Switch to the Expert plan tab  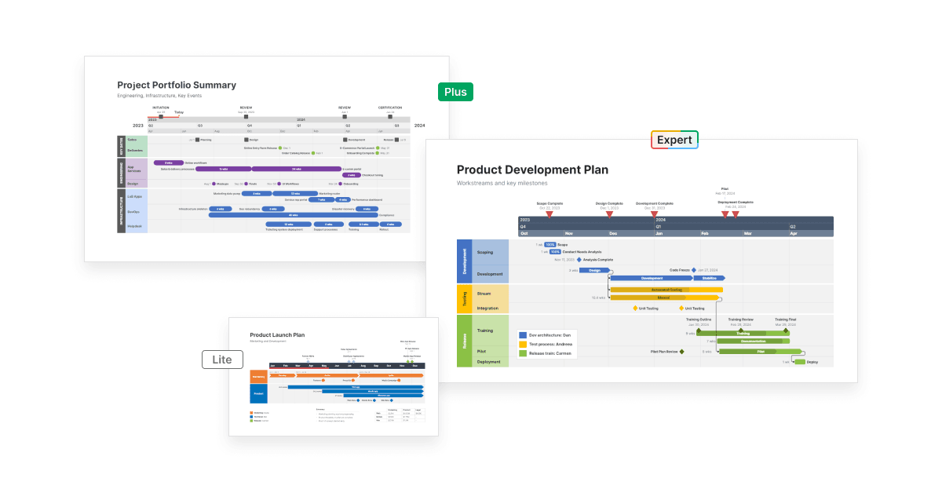point(674,139)
